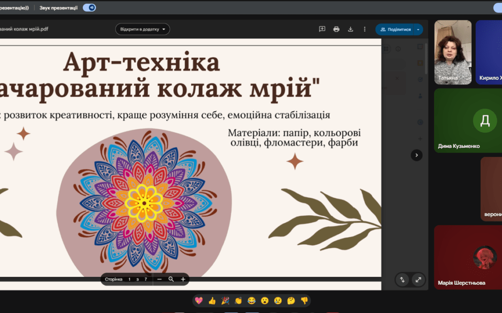Toggle the Звук презентації switch
Image resolution: width=502 pixels, height=313 pixels.
[x=89, y=8]
